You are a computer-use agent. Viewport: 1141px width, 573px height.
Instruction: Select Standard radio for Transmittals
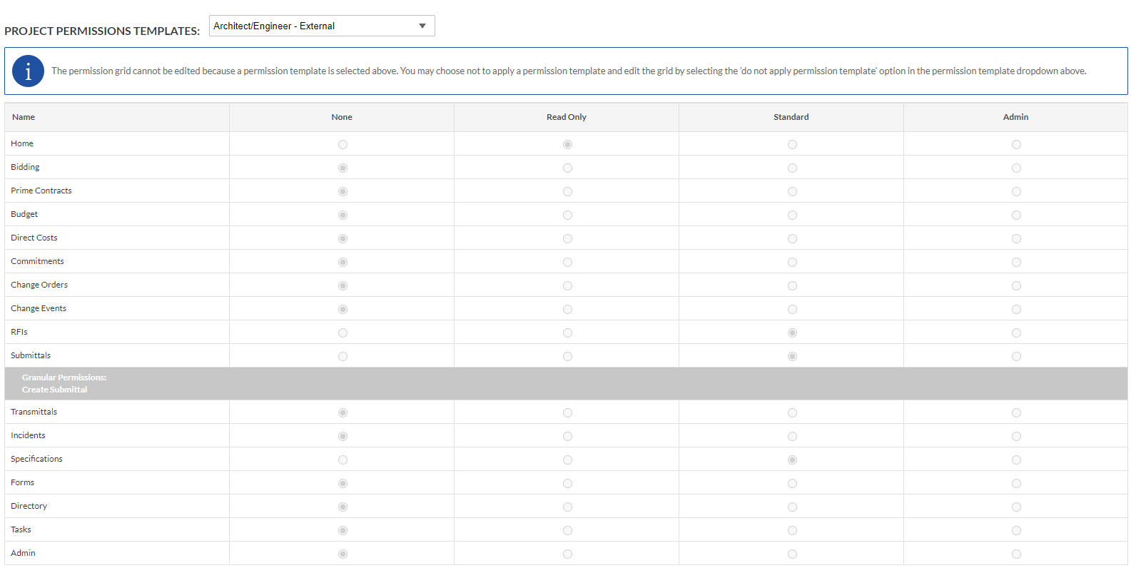point(792,412)
